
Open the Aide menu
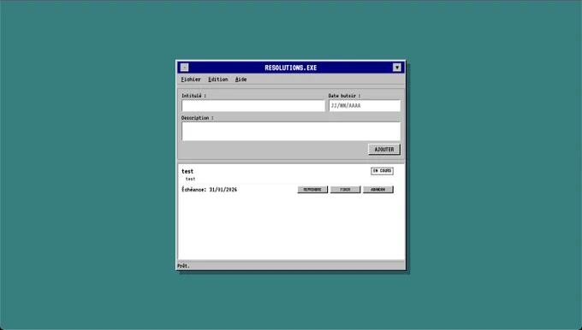[x=241, y=80]
